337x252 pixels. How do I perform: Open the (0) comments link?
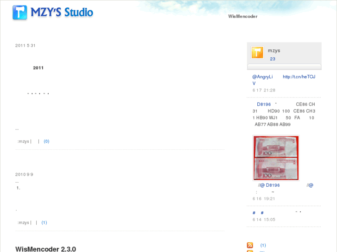(x=46, y=141)
